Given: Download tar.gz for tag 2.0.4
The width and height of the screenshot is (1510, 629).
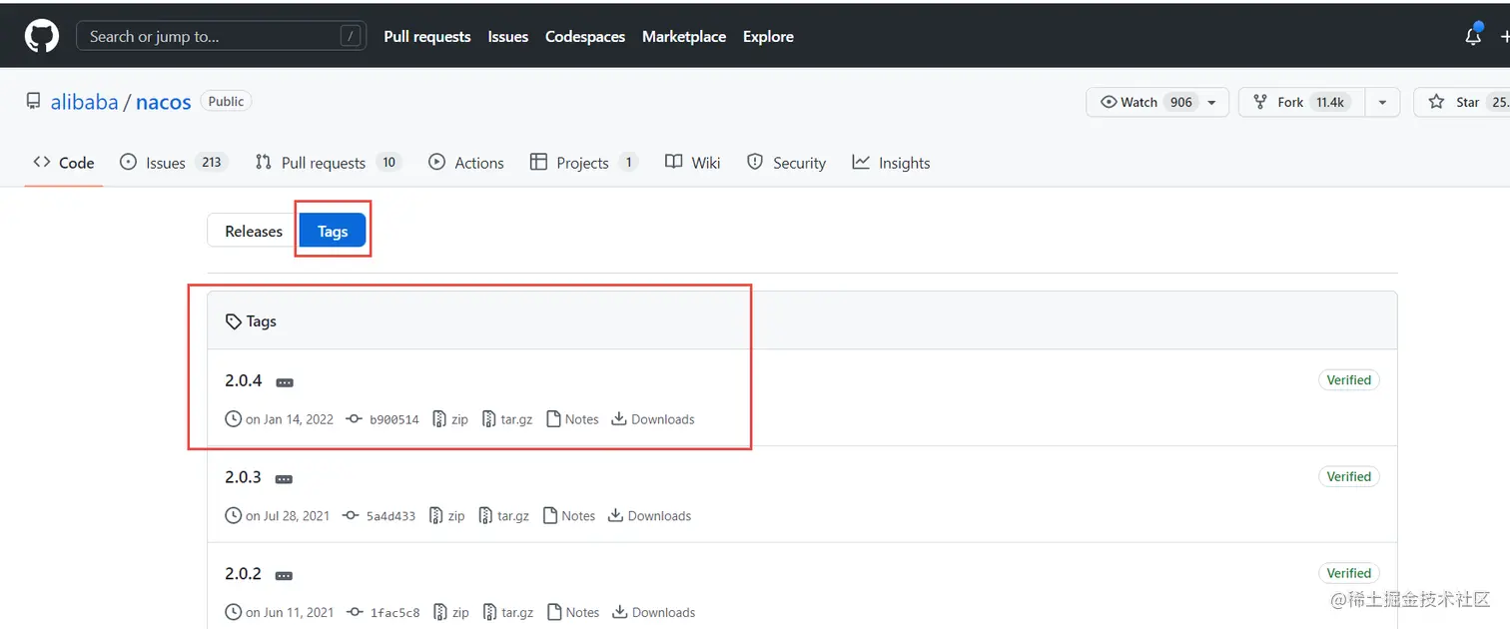Looking at the screenshot, I should pyautogui.click(x=507, y=419).
